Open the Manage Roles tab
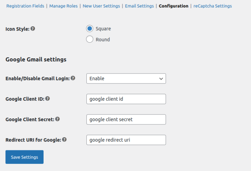 tap(64, 6)
